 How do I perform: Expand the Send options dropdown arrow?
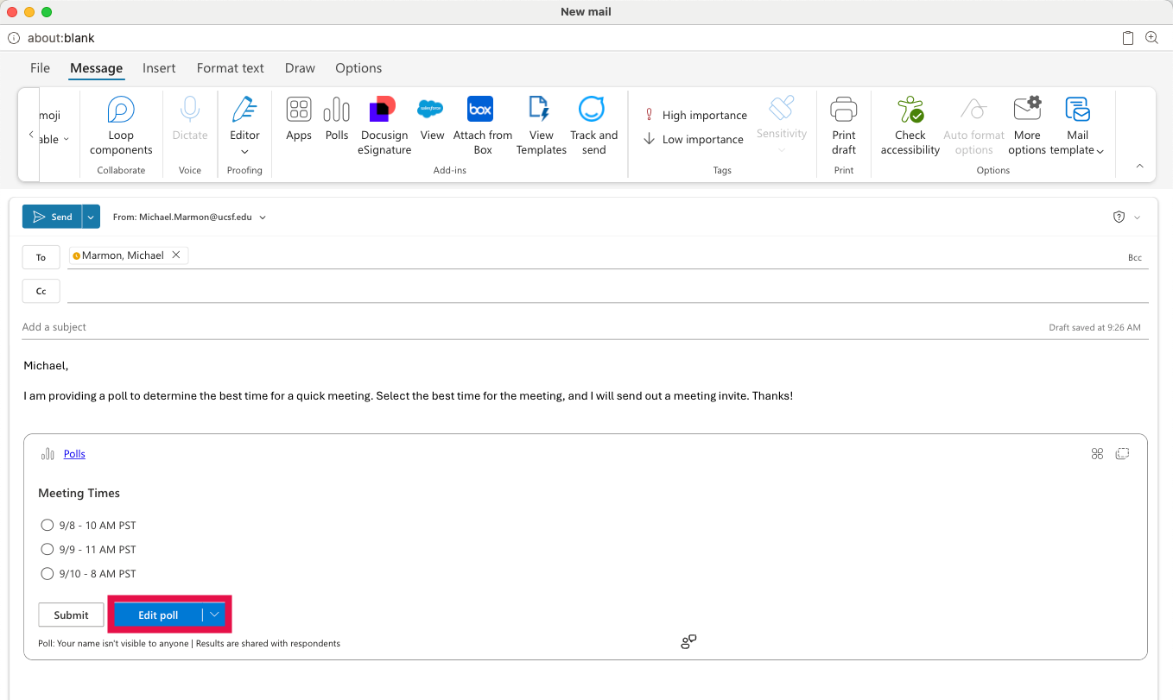[x=92, y=217]
